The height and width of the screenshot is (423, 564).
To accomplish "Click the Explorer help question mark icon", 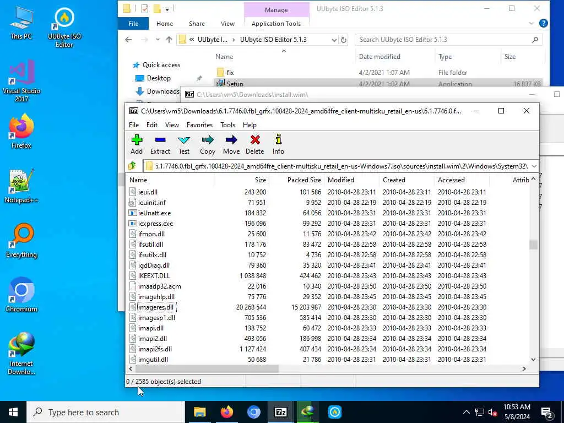I will pos(543,23).
